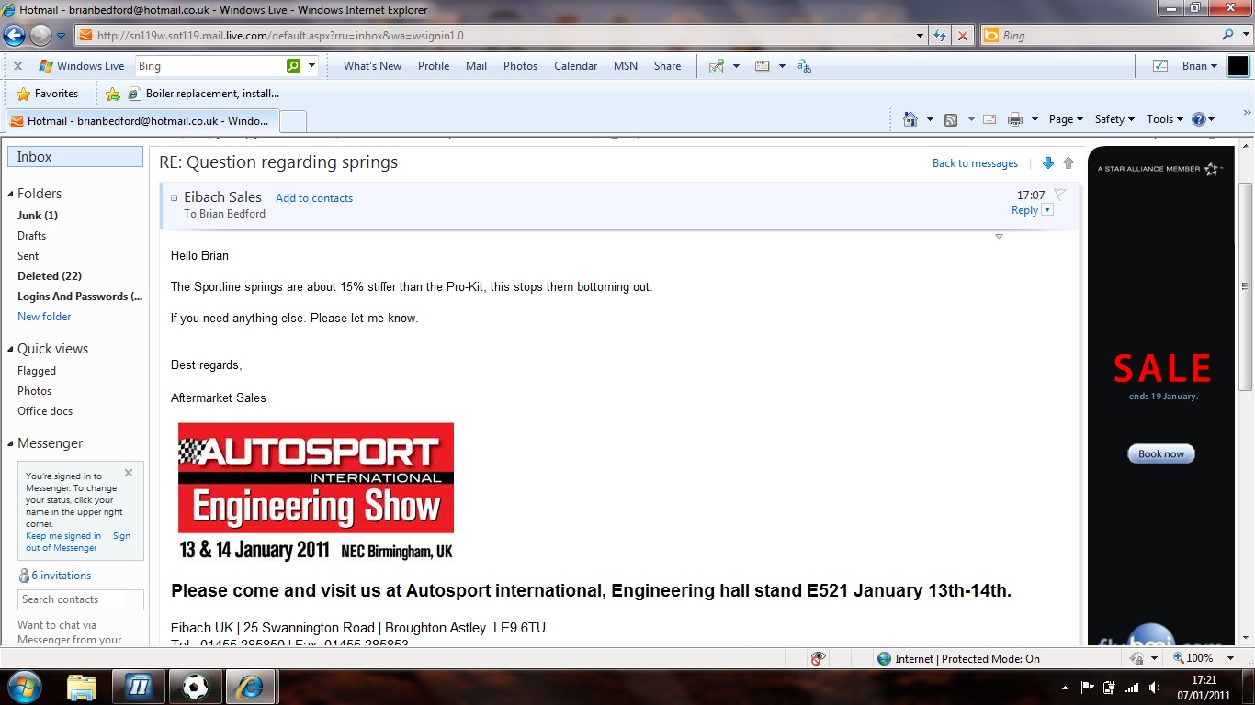Viewport: 1255px width, 705px height.
Task: Stop loading with the red X icon
Action: [x=962, y=36]
